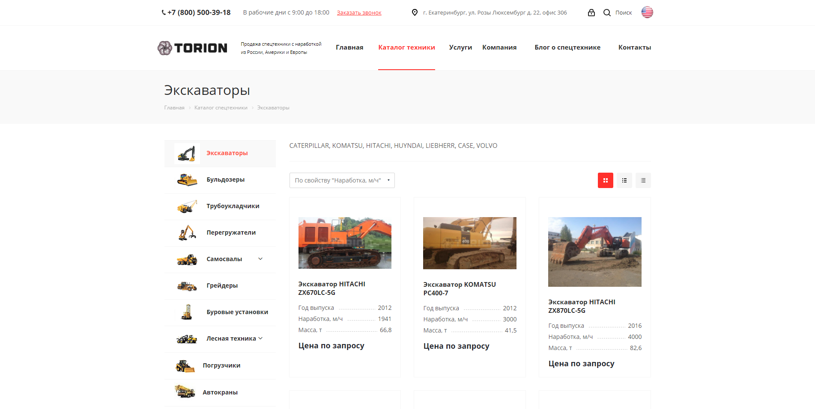Image resolution: width=815 pixels, height=409 pixels.
Task: Click the Экскаватор HITACHI ZX670LC-5G title
Action: [332, 288]
